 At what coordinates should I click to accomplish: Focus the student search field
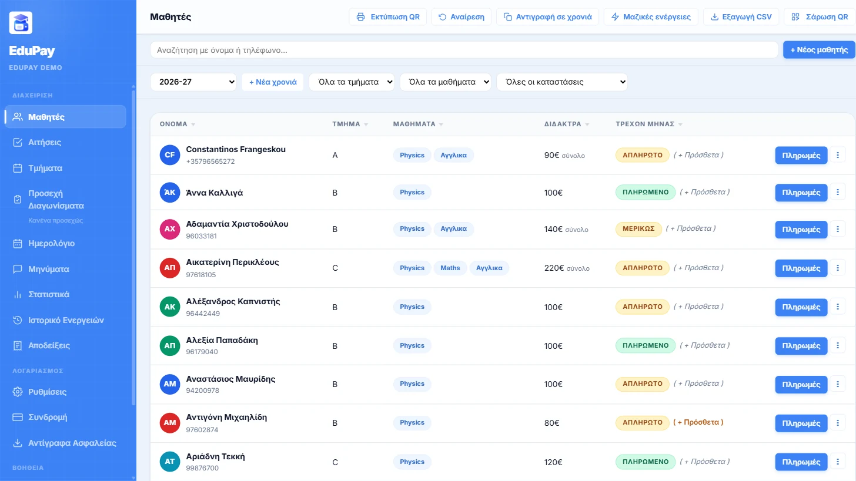coord(464,50)
